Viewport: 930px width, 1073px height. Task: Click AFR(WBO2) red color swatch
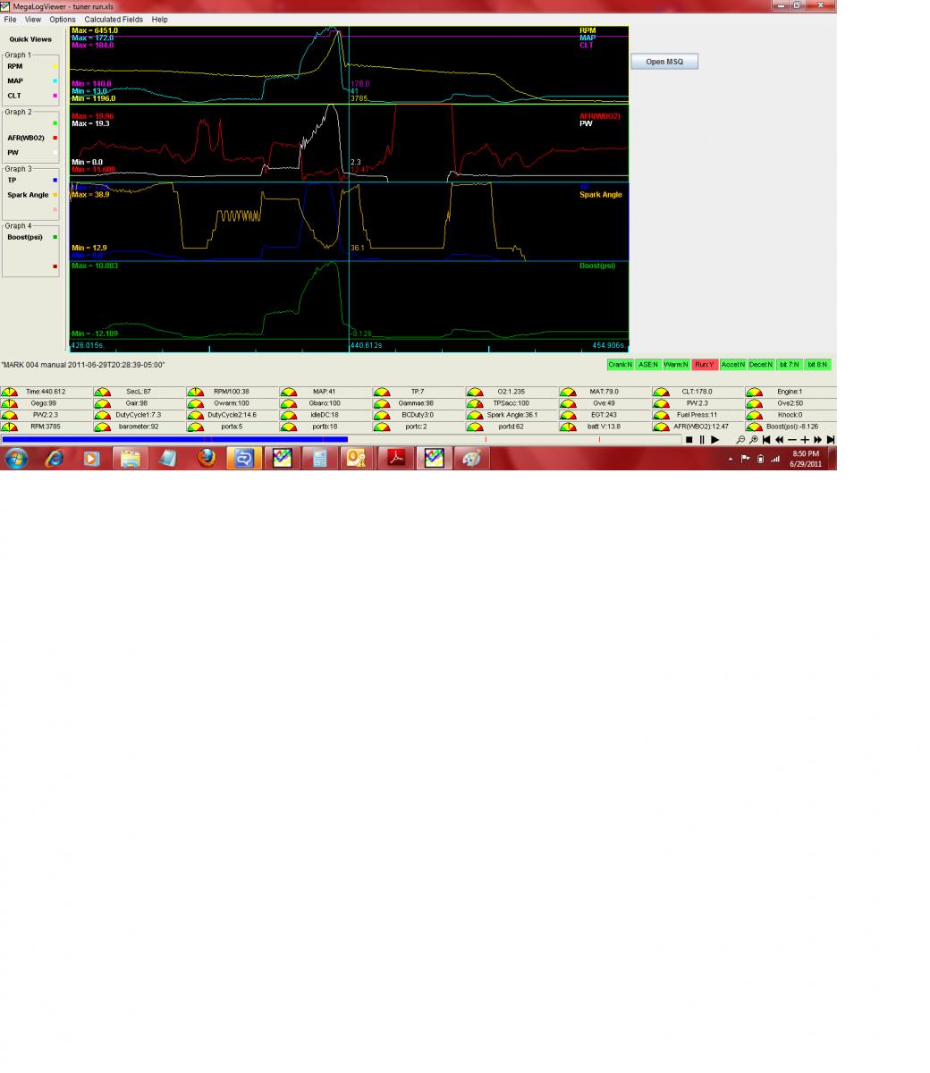coord(55,138)
